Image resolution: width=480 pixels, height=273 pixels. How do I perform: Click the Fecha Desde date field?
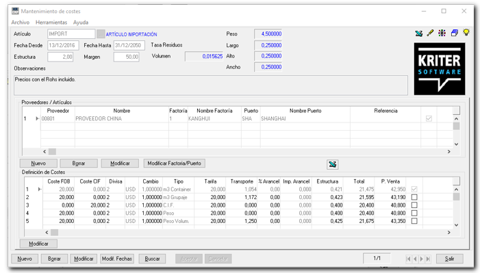63,45
